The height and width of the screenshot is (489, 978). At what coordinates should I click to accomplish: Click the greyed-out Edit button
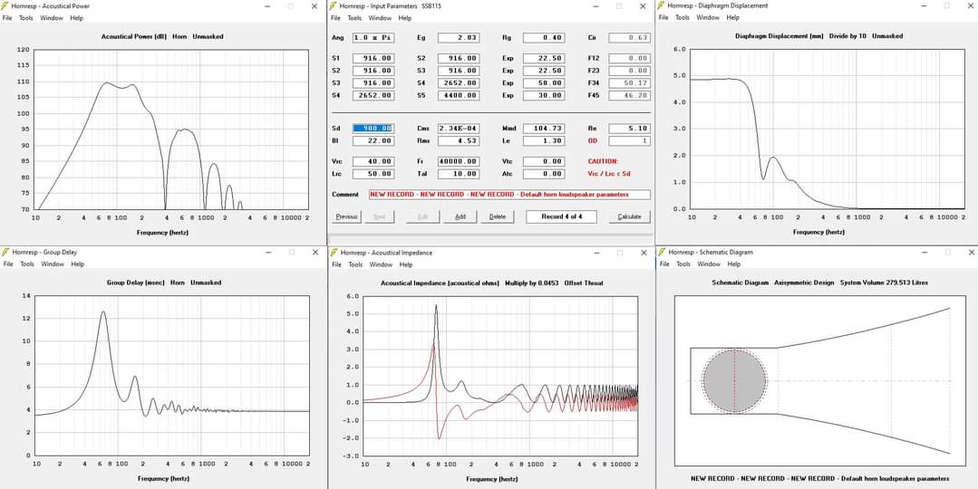point(422,216)
